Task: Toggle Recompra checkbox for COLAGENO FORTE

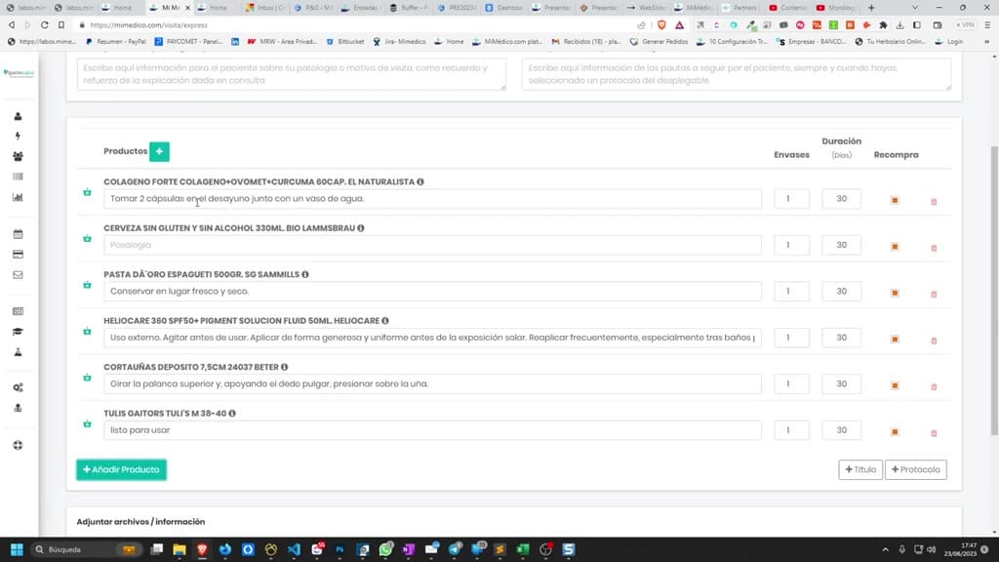Action: (x=895, y=200)
